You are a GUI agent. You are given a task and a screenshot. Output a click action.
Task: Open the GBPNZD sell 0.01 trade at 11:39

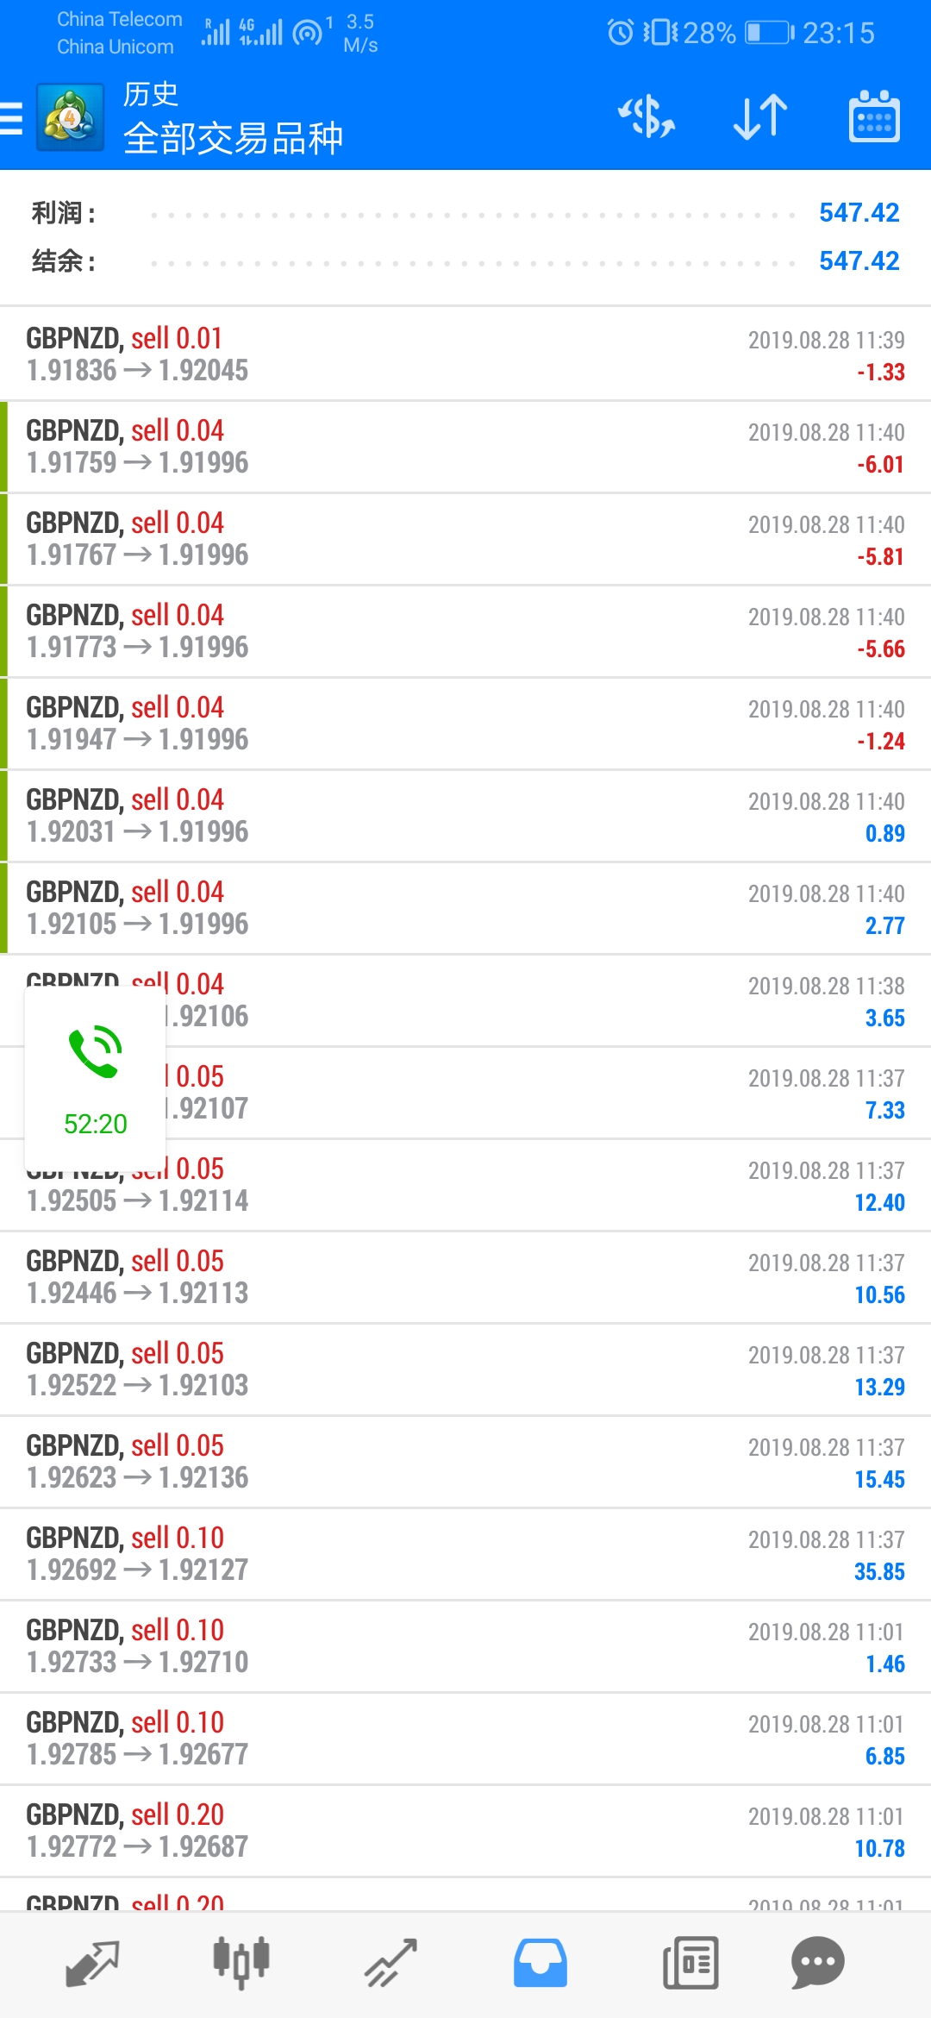pos(465,354)
